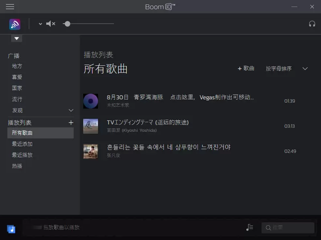Open the output device dropdown arrow
321x240 pixels.
click(41, 24)
